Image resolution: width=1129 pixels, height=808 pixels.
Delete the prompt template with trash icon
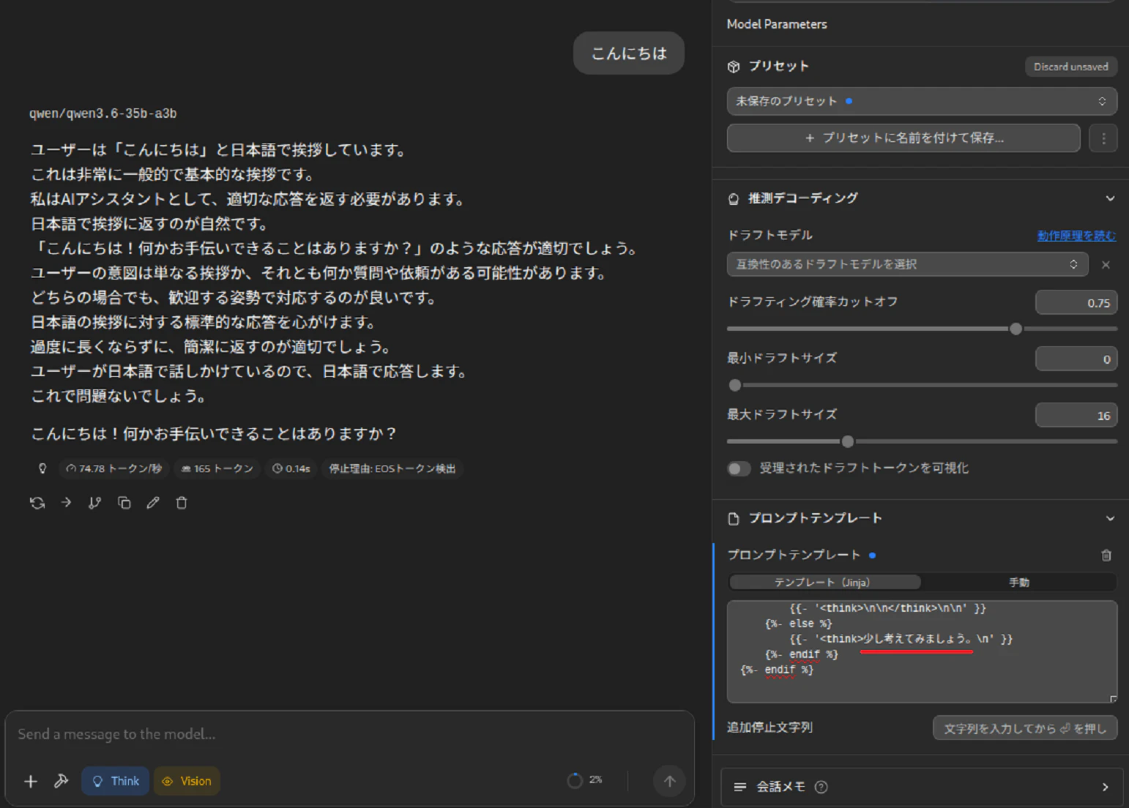click(x=1106, y=555)
